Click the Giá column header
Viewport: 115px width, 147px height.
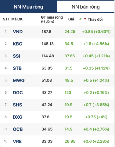[71, 19]
